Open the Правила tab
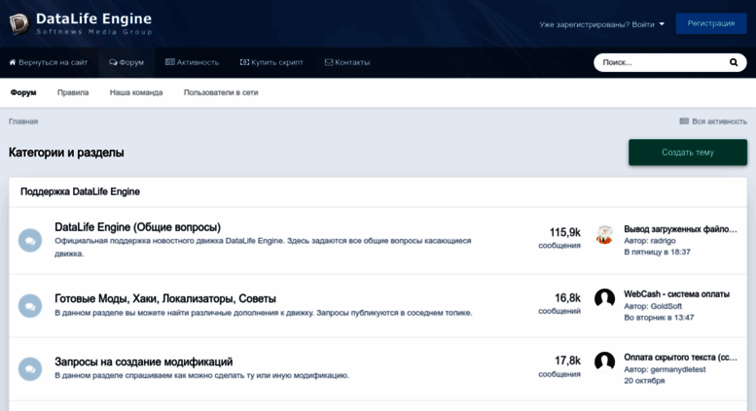This screenshot has height=411, width=756. coord(73,92)
